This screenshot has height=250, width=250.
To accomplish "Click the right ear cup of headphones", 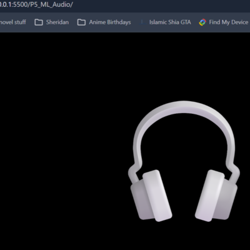I will (x=216, y=196).
